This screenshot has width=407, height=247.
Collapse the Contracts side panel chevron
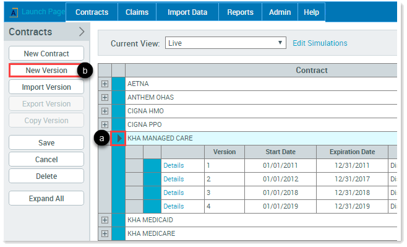[82, 32]
